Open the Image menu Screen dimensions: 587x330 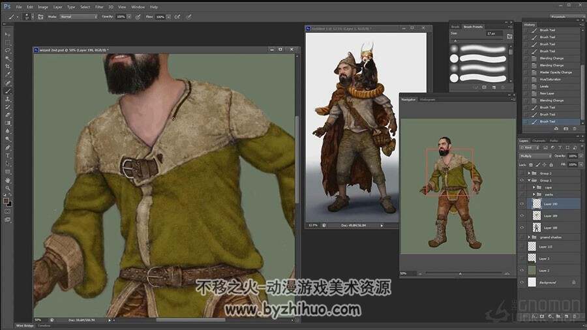[43, 7]
